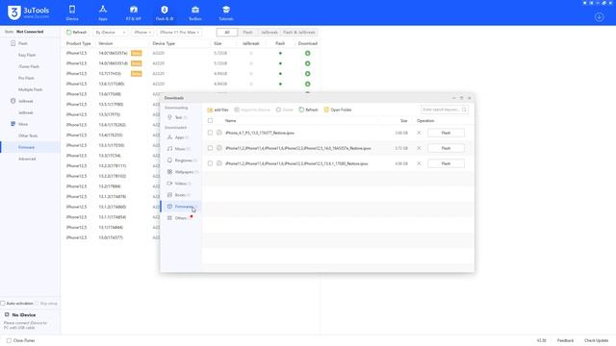Select the All filter tab
The image size is (616, 346).
pos(227,32)
